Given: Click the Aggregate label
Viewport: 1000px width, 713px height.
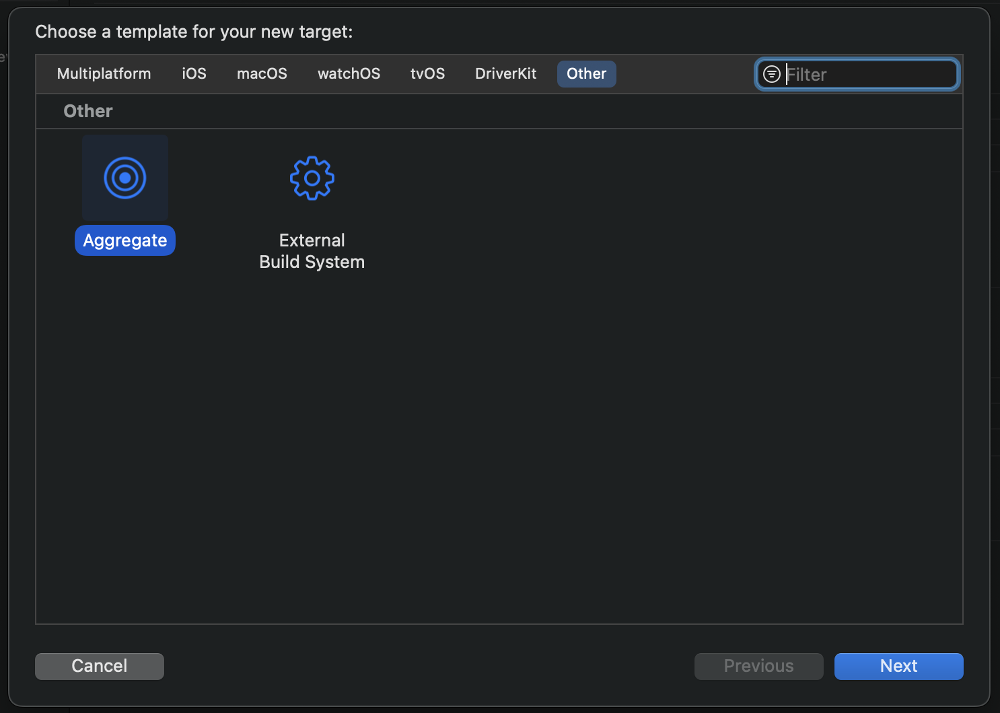Looking at the screenshot, I should [x=125, y=240].
